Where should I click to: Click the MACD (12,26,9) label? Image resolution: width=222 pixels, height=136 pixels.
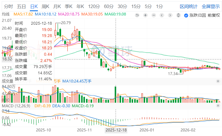tap(16, 106)
